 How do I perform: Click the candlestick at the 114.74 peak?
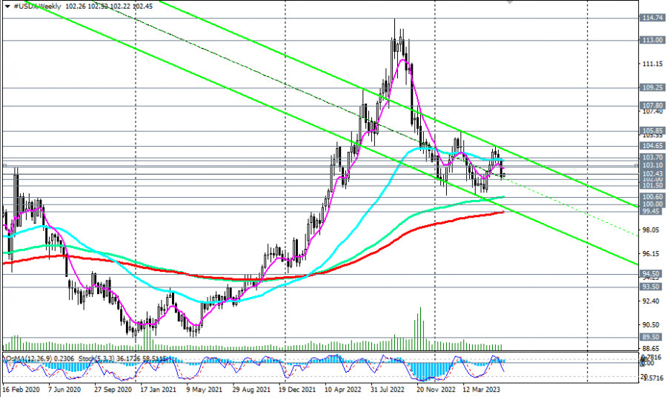(x=394, y=33)
